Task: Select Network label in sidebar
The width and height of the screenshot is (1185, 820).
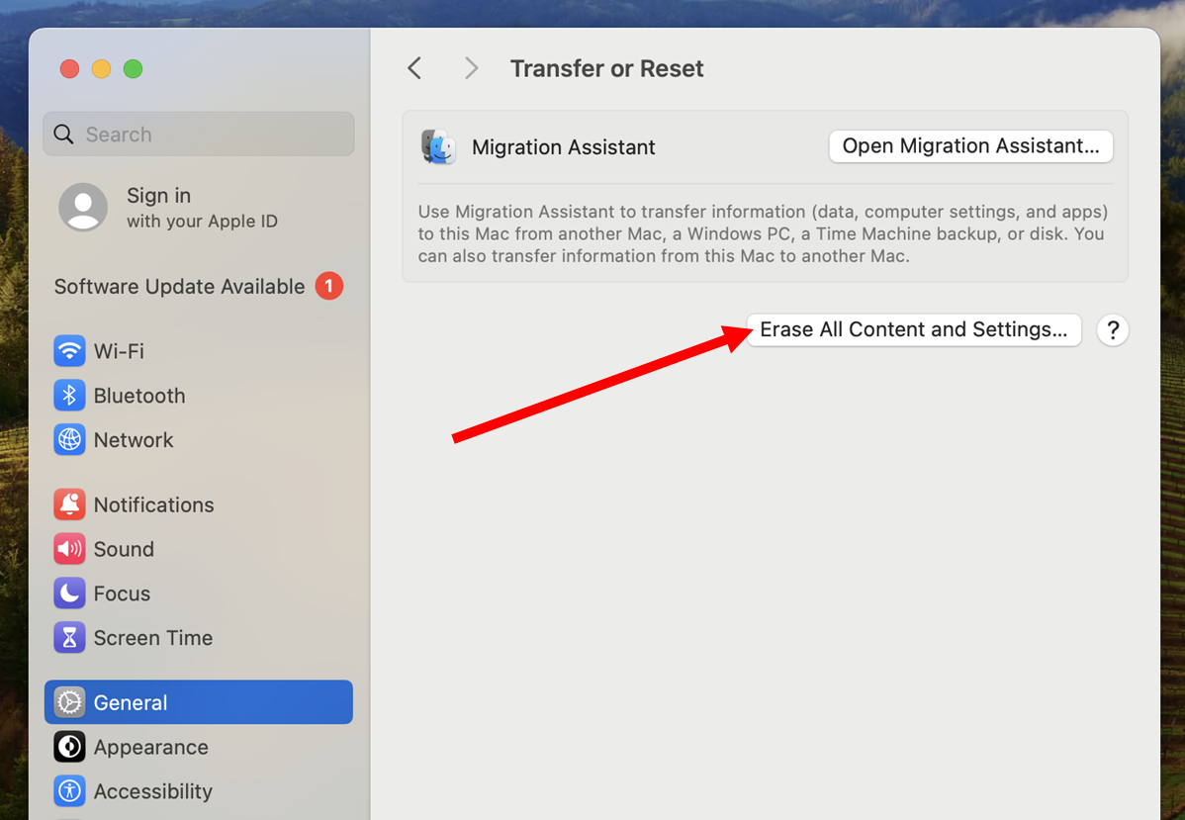Action: point(133,440)
